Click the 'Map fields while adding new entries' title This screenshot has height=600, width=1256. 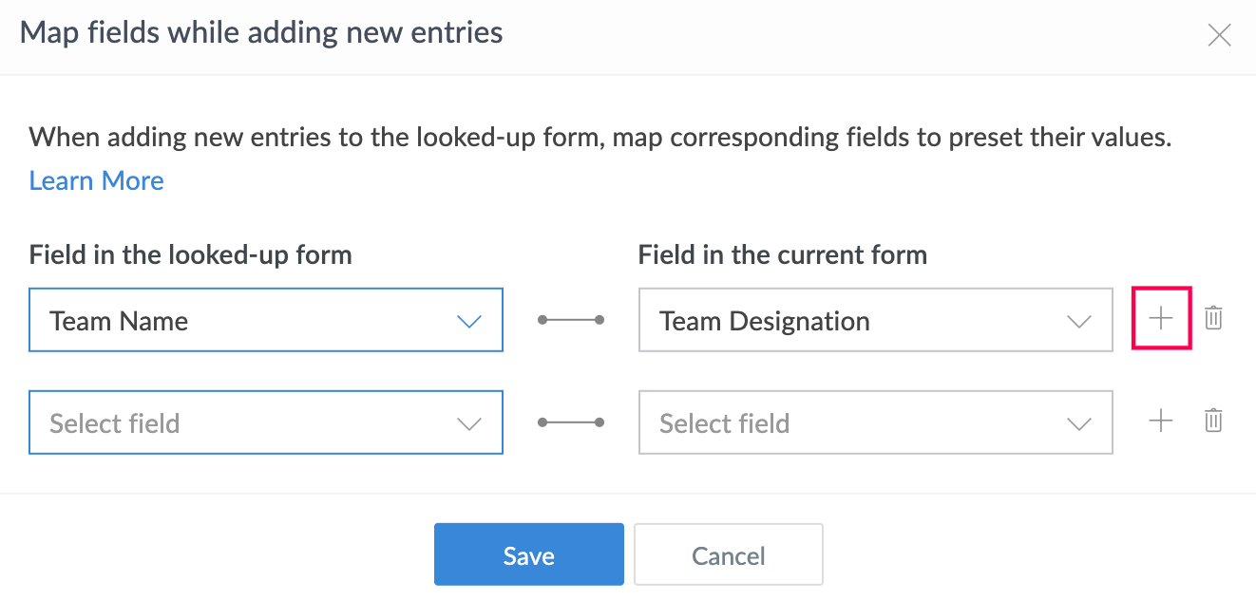[261, 33]
